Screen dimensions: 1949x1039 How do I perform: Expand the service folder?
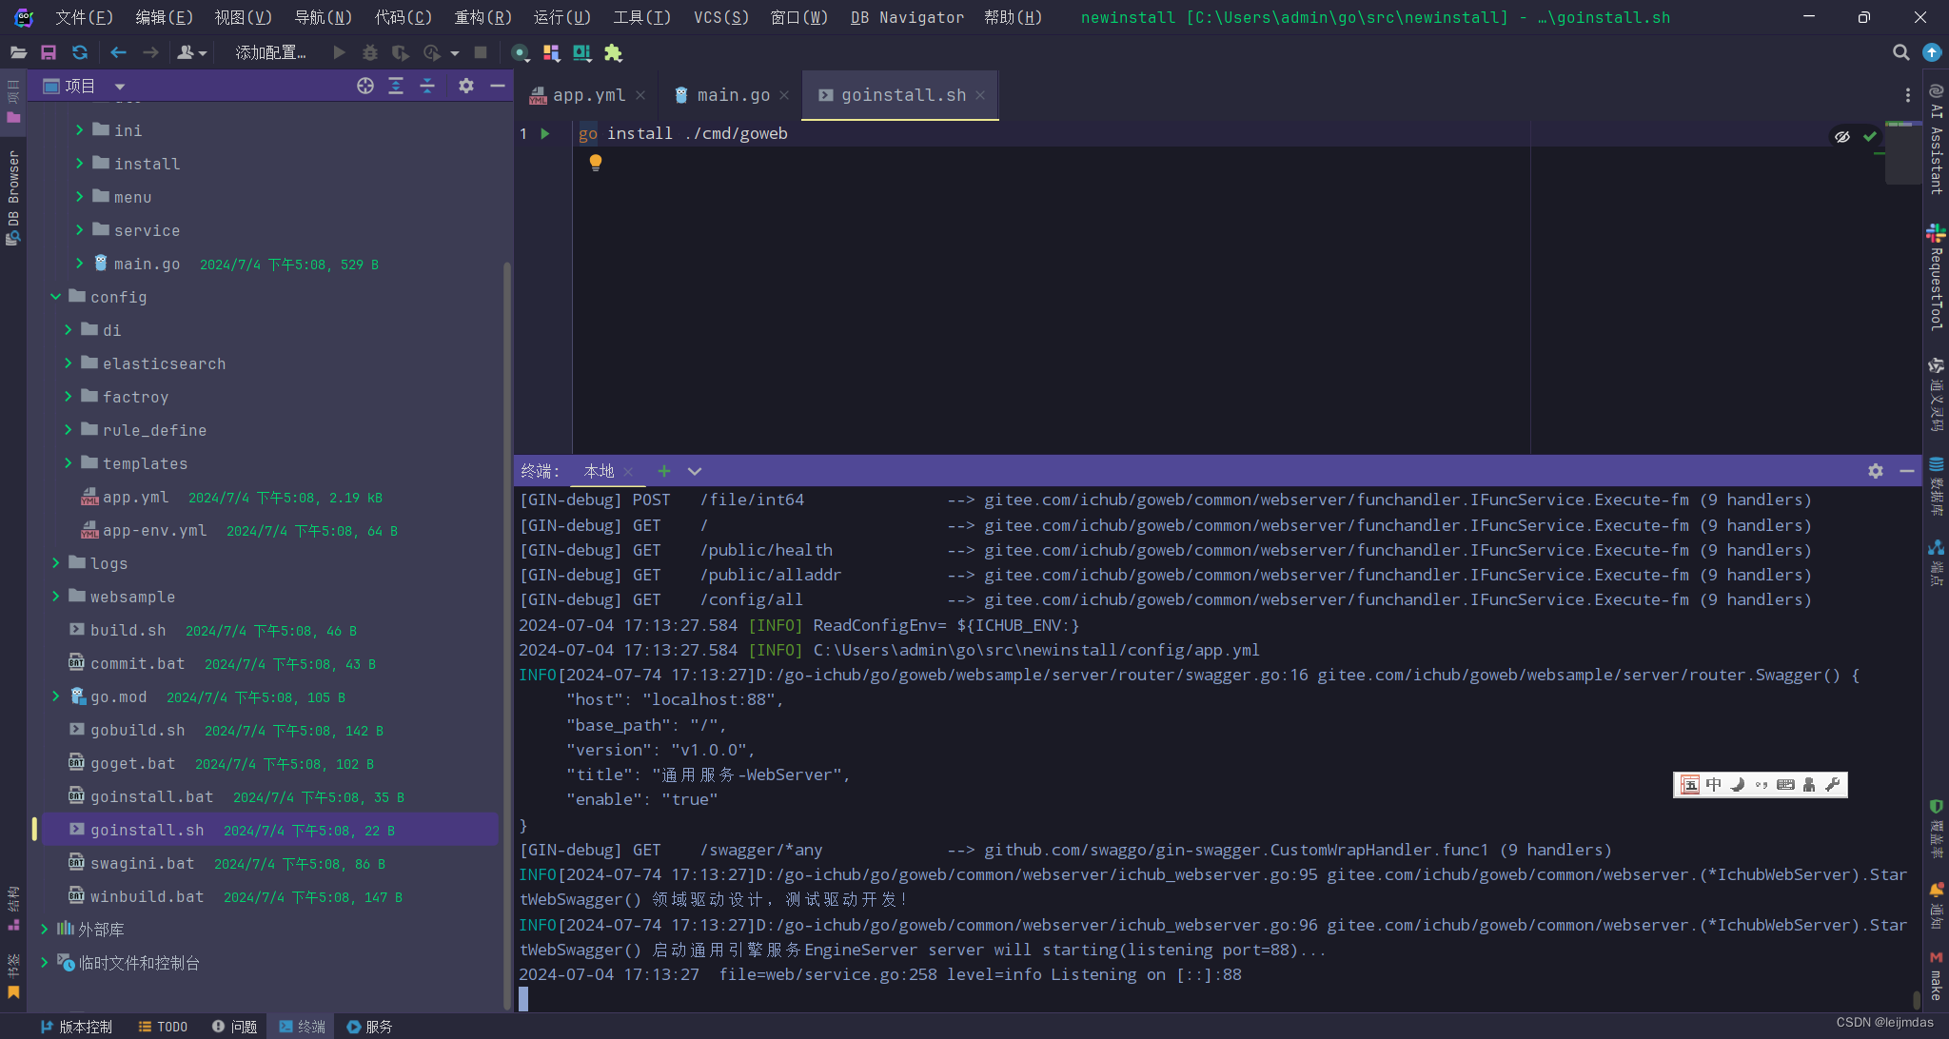[80, 230]
